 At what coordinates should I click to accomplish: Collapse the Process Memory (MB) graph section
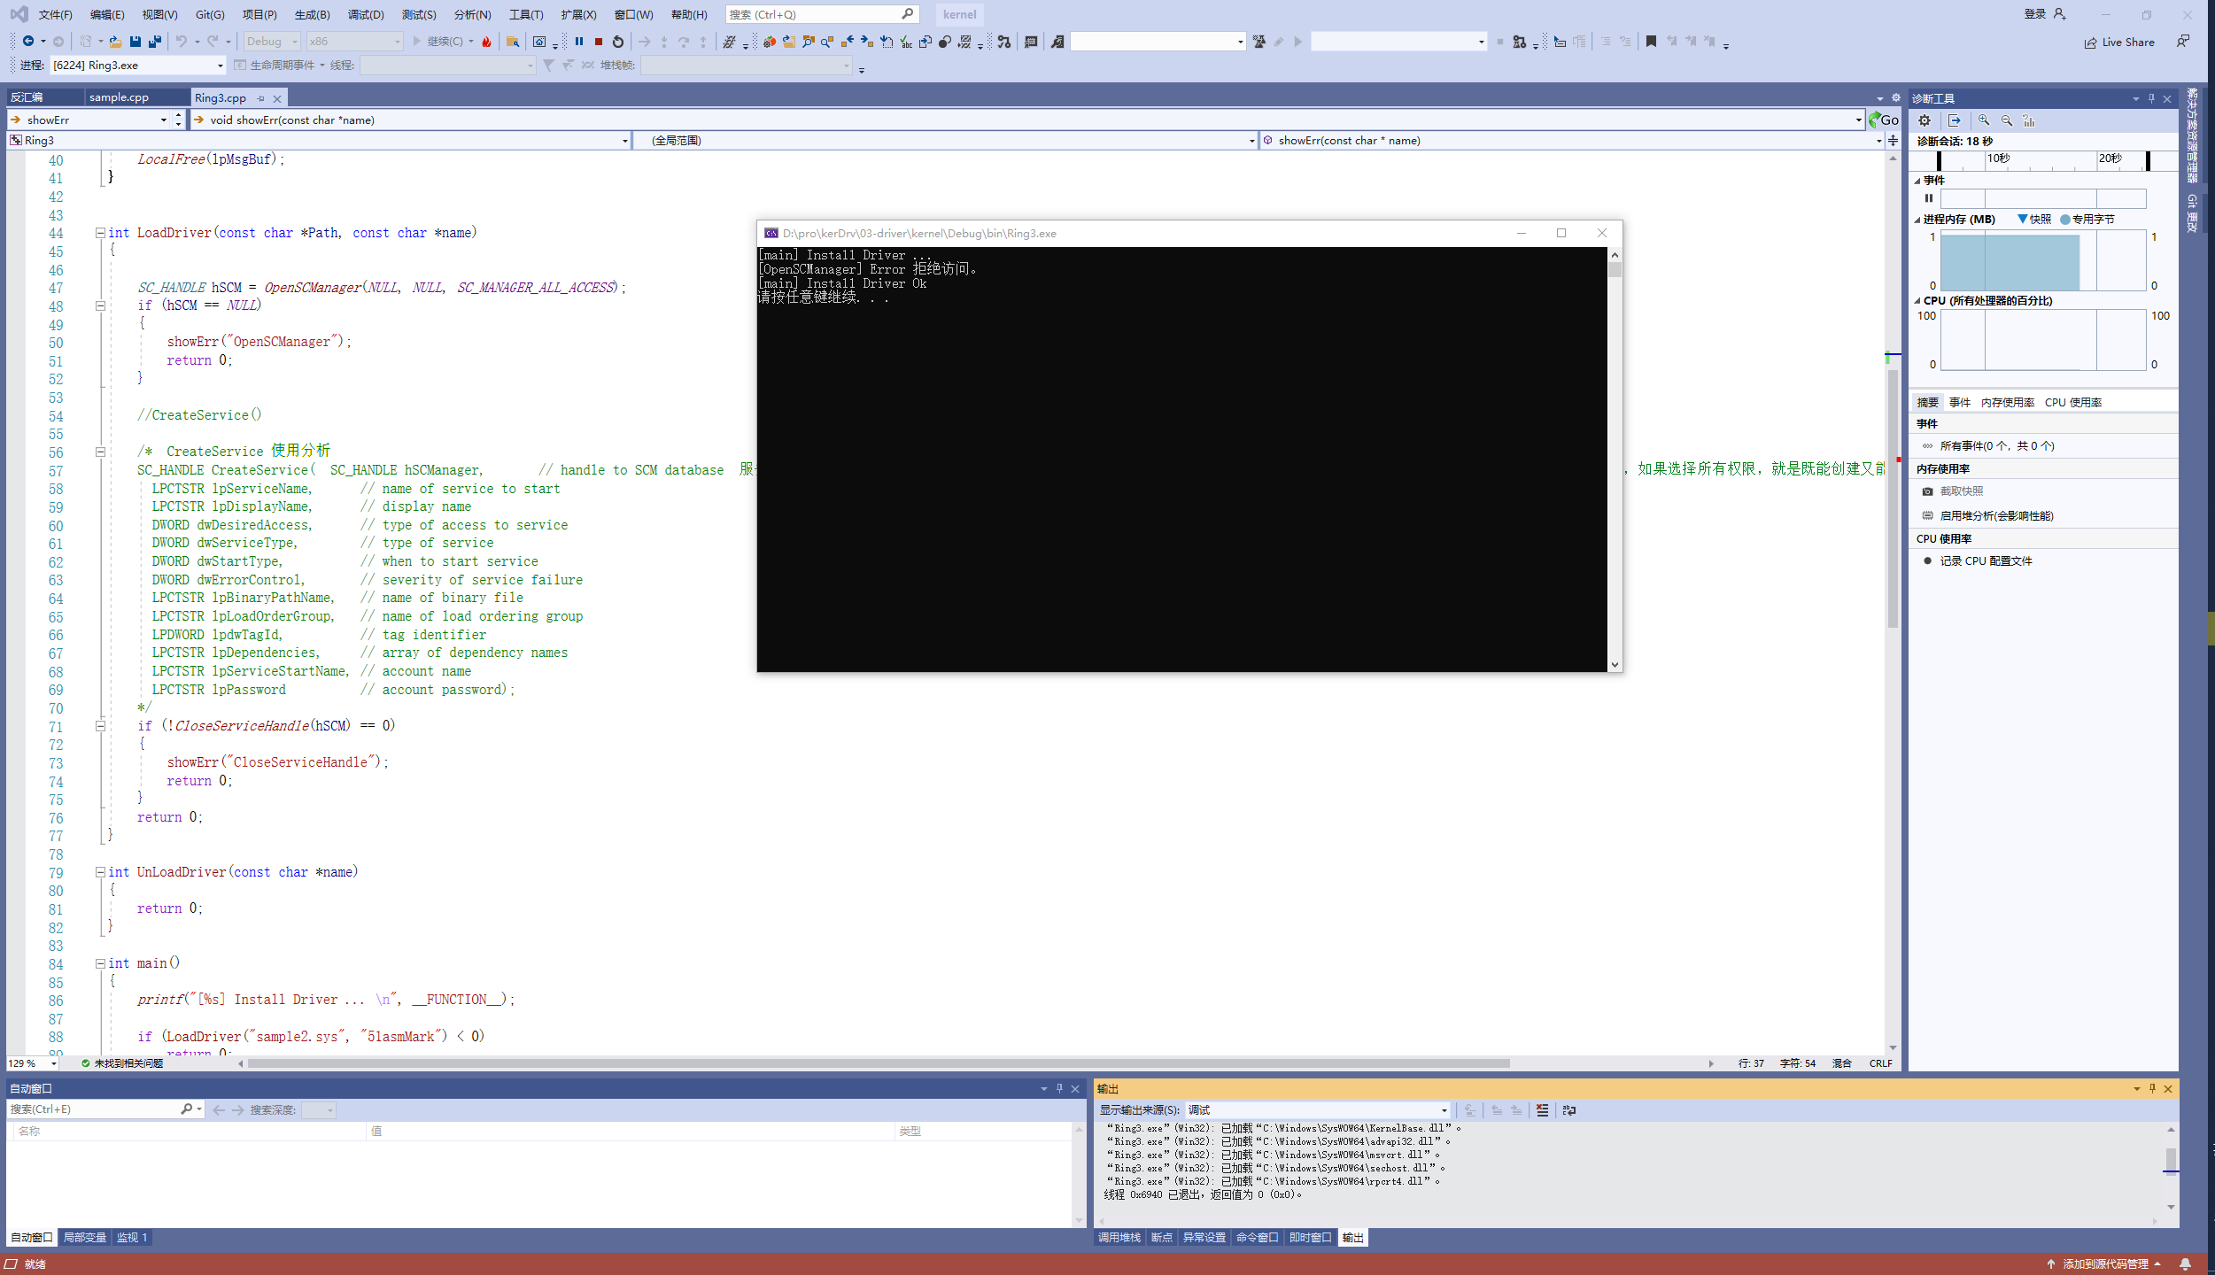[x=1917, y=220]
